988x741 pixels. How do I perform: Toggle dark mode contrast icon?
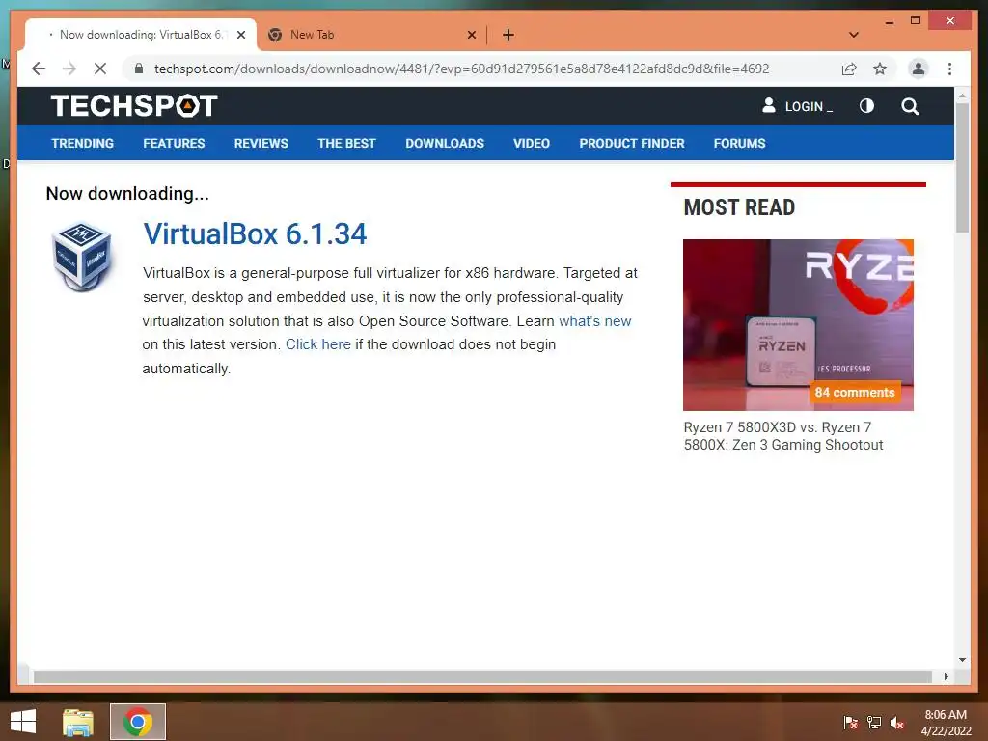(x=866, y=106)
